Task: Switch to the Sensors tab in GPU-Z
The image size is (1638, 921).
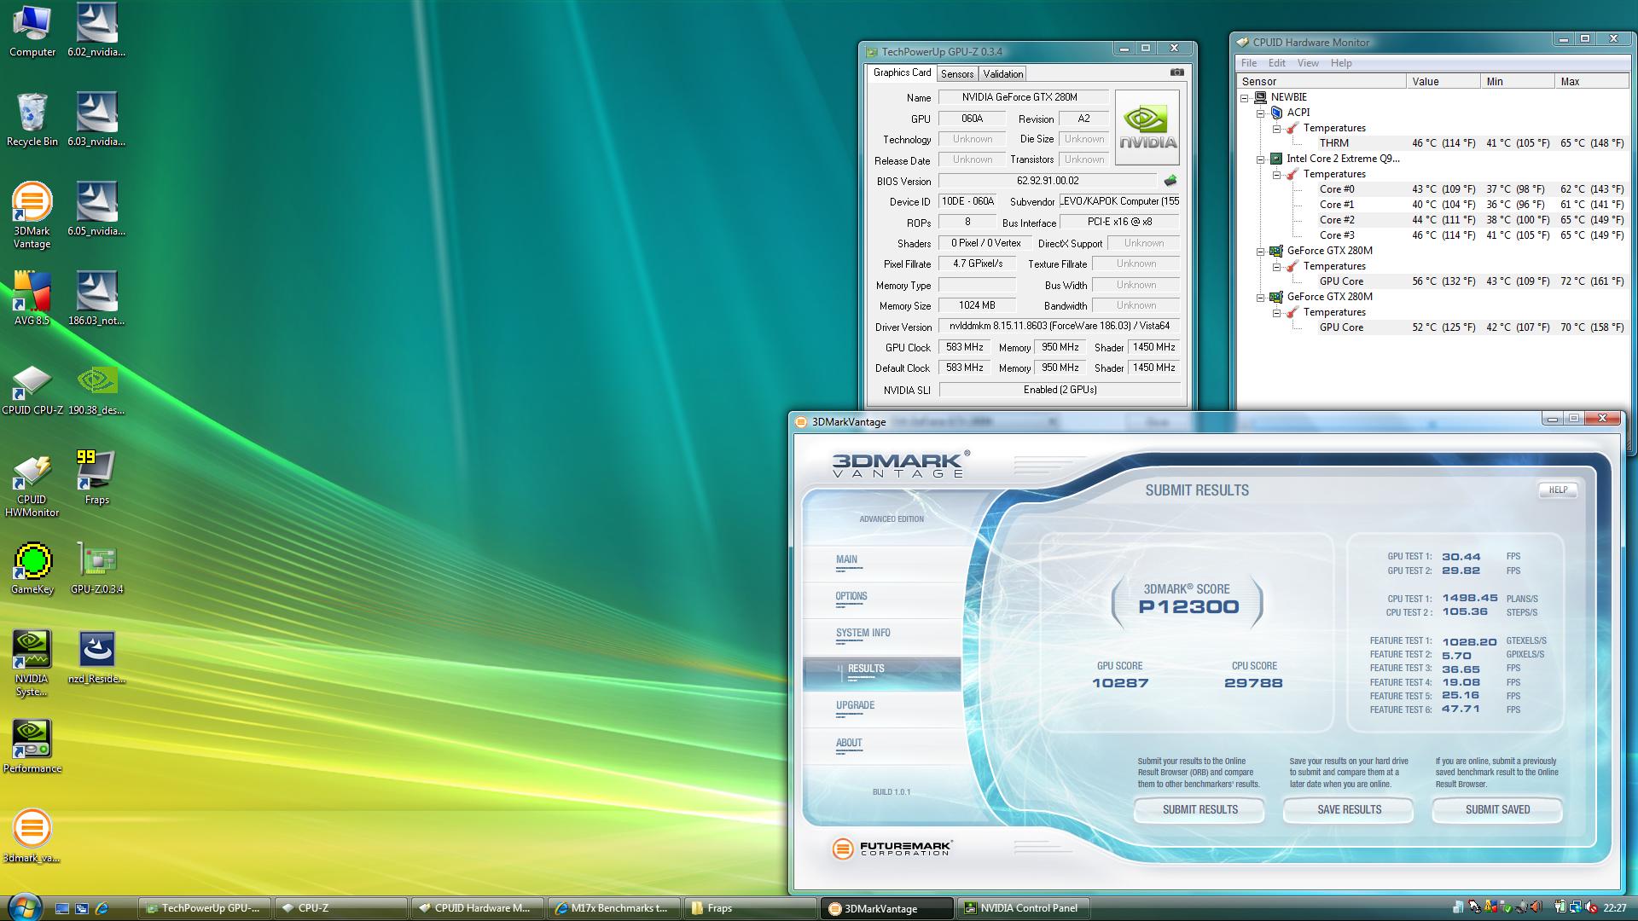Action: click(957, 74)
